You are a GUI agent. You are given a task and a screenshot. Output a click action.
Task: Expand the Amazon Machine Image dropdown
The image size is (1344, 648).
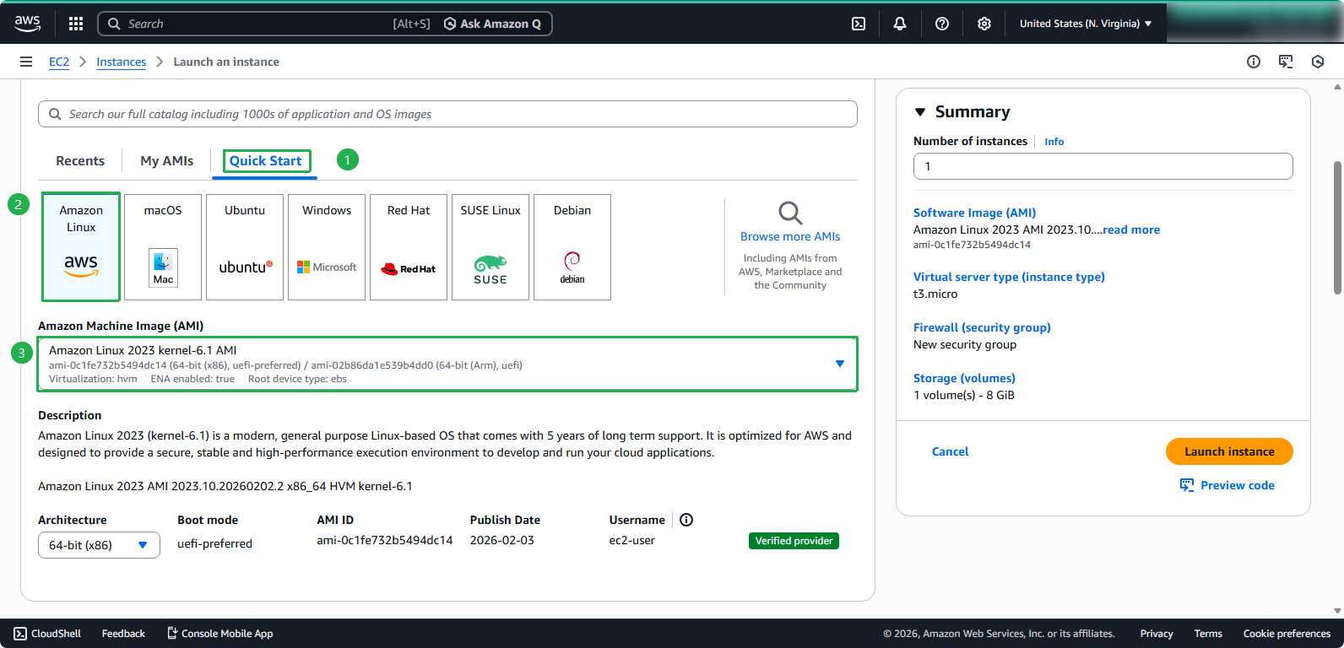pos(447,364)
